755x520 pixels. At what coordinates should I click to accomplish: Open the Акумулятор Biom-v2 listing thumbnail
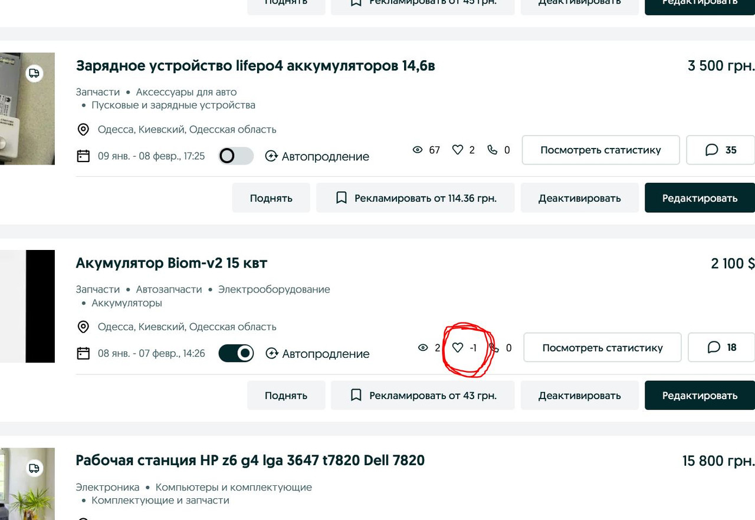coord(27,306)
